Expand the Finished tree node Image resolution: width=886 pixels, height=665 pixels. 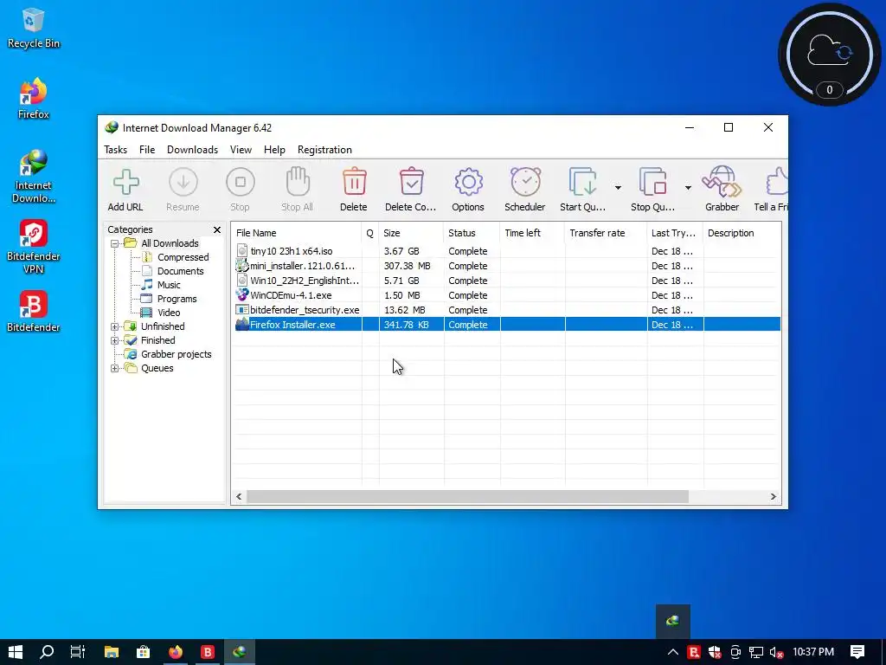115,340
